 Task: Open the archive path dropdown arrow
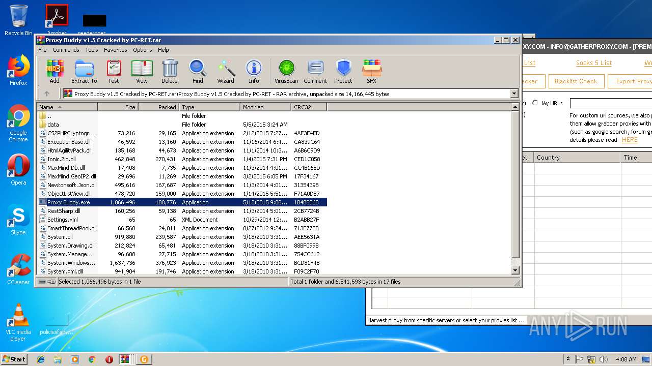pos(514,94)
